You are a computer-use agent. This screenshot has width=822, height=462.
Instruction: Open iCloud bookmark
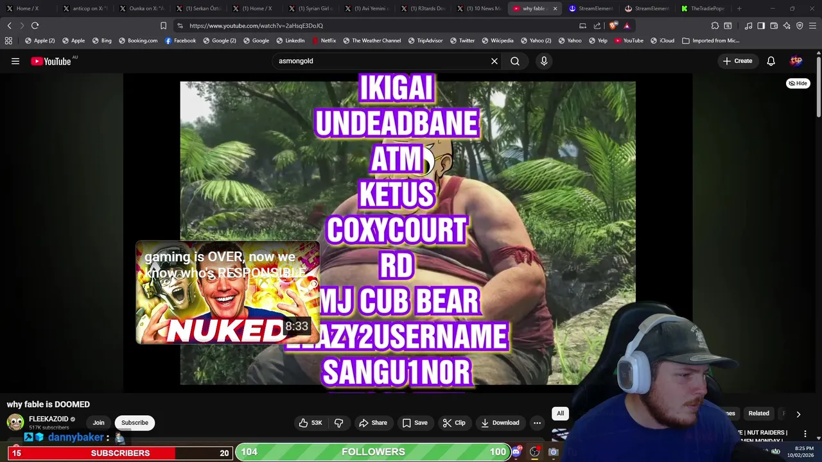click(662, 40)
